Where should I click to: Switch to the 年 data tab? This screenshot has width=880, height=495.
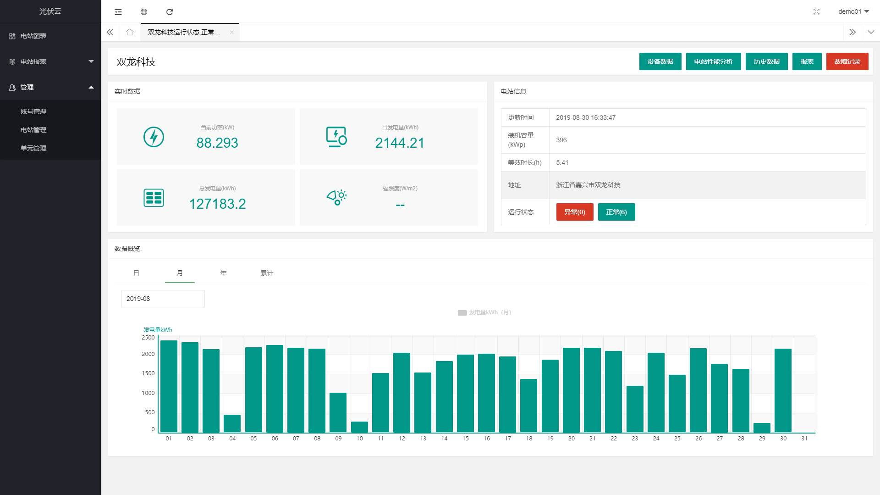(223, 273)
